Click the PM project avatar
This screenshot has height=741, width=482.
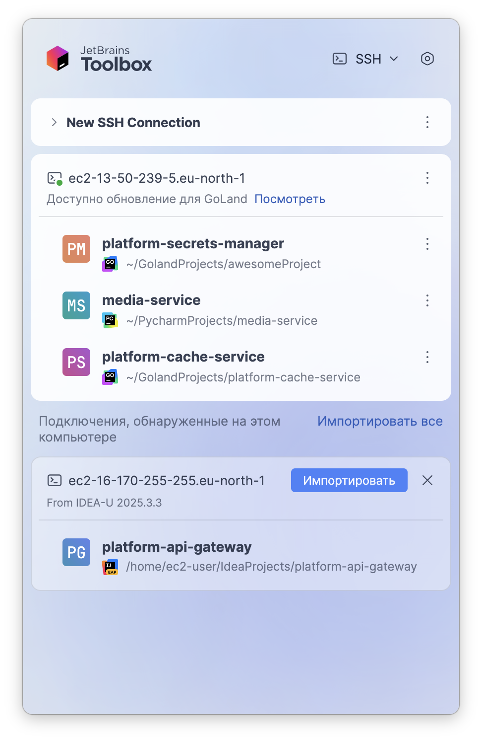pos(76,249)
